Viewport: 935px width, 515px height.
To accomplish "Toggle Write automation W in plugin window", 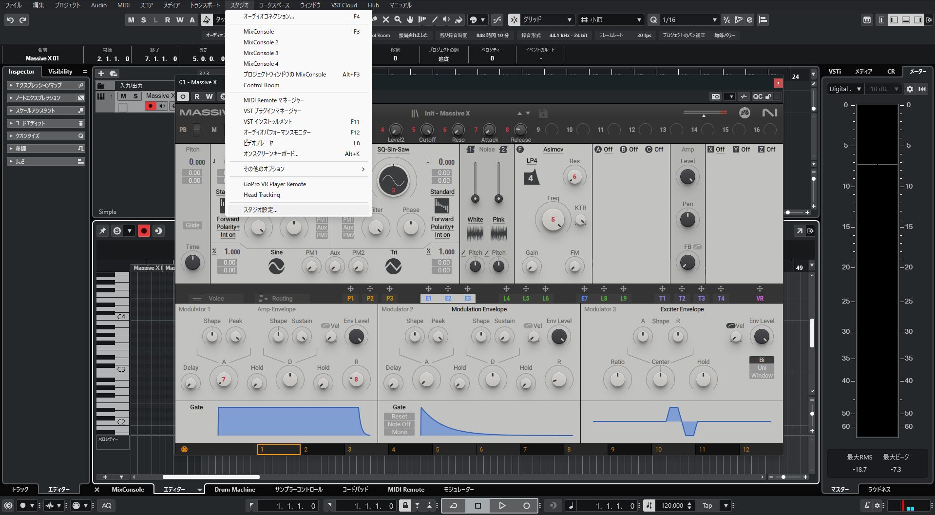I will pos(210,96).
